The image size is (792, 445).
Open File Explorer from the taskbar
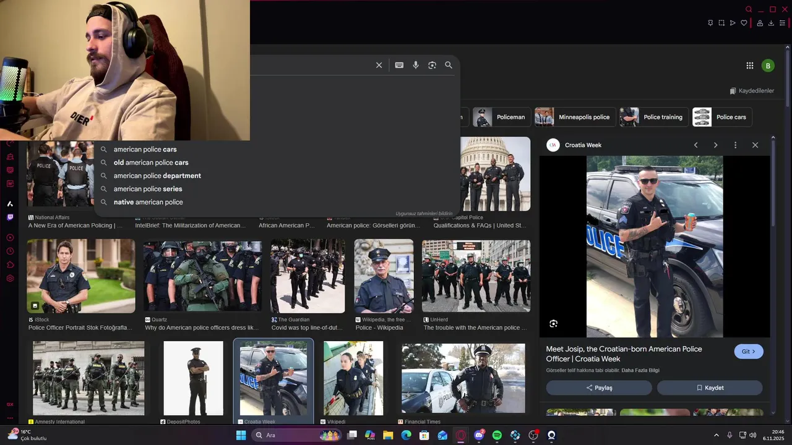pyautogui.click(x=388, y=435)
